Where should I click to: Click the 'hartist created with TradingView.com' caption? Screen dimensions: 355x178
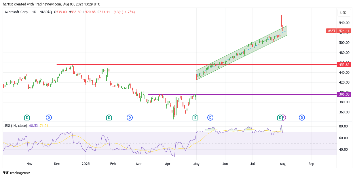pyautogui.click(x=32, y=4)
